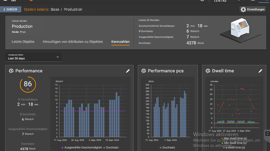Toggle Durchsatz series in the Performance chart legend

(111, 148)
